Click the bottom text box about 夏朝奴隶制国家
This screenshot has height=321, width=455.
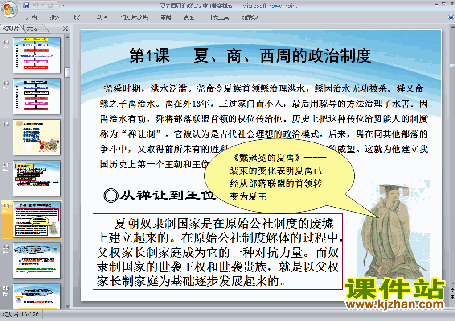tap(217, 251)
